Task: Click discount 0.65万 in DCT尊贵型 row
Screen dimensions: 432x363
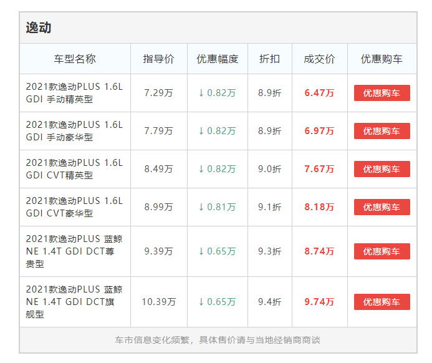Action: [x=218, y=251]
